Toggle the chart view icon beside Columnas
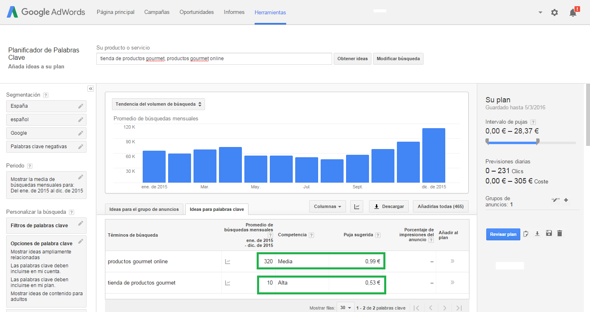The width and height of the screenshot is (590, 312). tap(357, 207)
